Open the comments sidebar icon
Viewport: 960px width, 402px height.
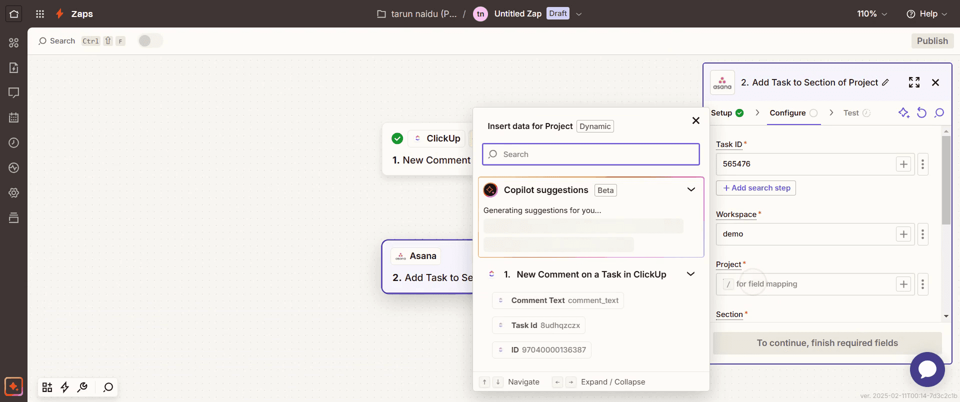click(14, 93)
